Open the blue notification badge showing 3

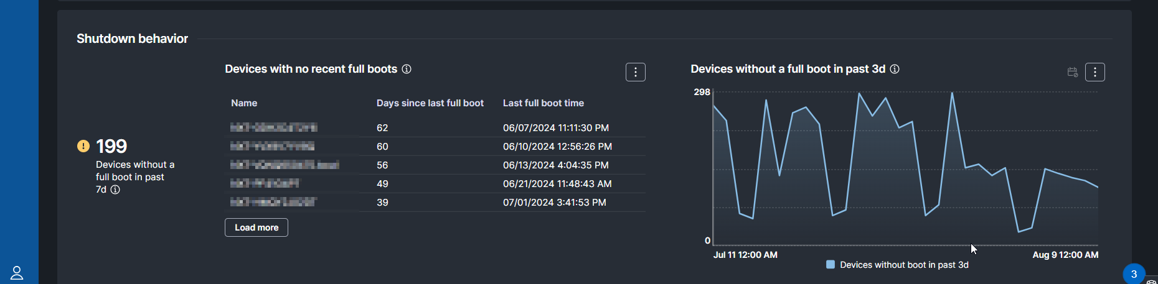click(x=1133, y=273)
